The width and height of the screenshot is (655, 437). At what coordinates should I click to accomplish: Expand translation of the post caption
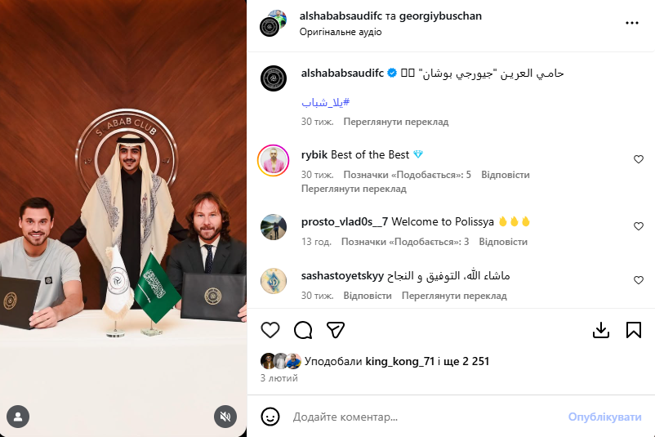395,122
